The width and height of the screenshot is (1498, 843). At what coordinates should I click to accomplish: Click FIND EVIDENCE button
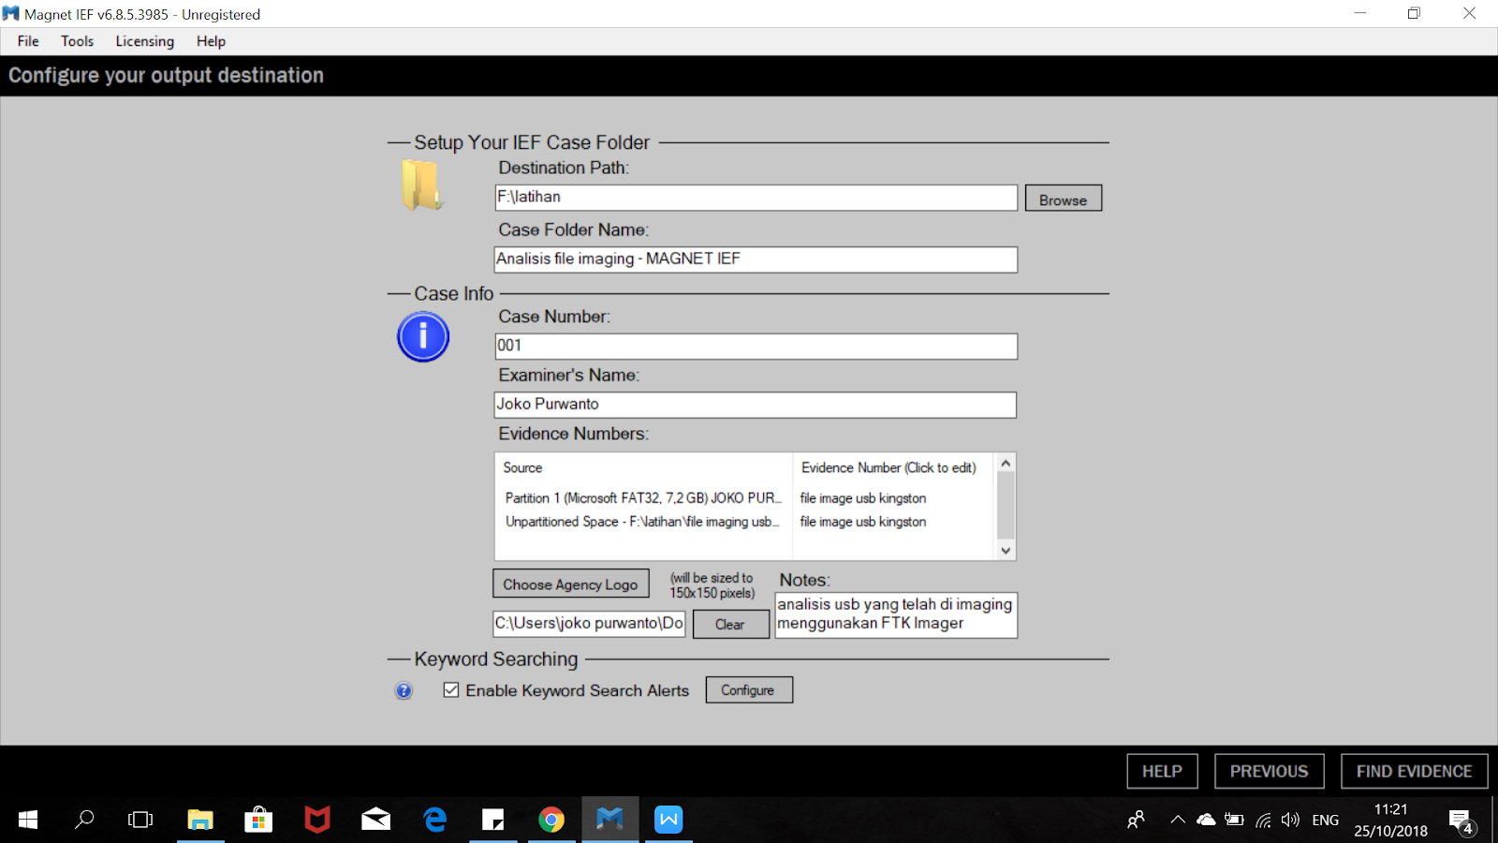(1415, 771)
